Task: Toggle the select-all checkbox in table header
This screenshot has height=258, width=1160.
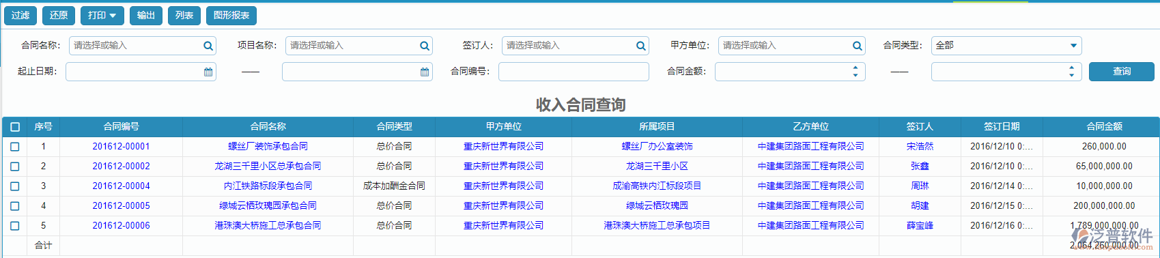Action: pos(15,127)
